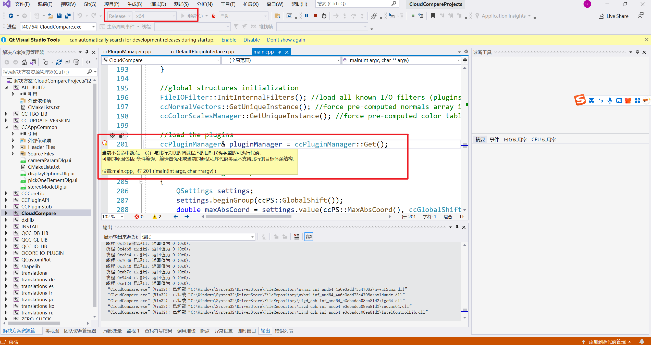Open the Release configuration dropdown
Image resolution: width=651 pixels, height=345 pixels.
pyautogui.click(x=119, y=16)
